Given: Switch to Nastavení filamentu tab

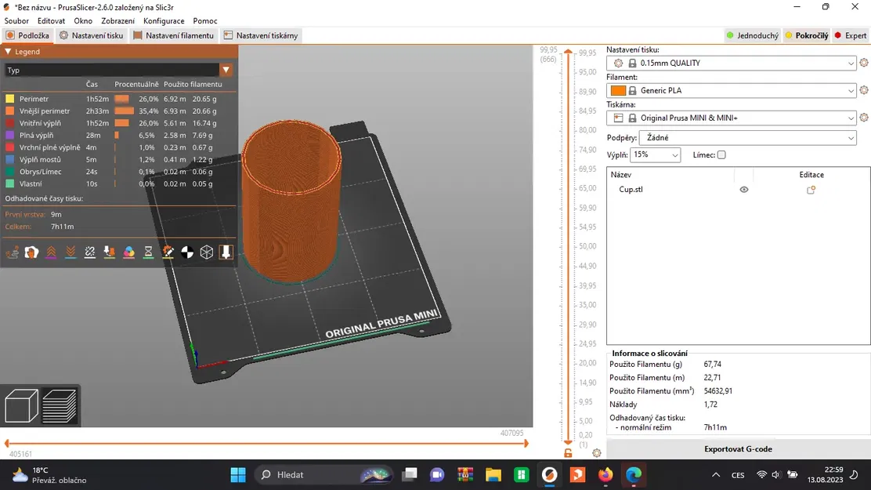Looking at the screenshot, I should click(173, 35).
